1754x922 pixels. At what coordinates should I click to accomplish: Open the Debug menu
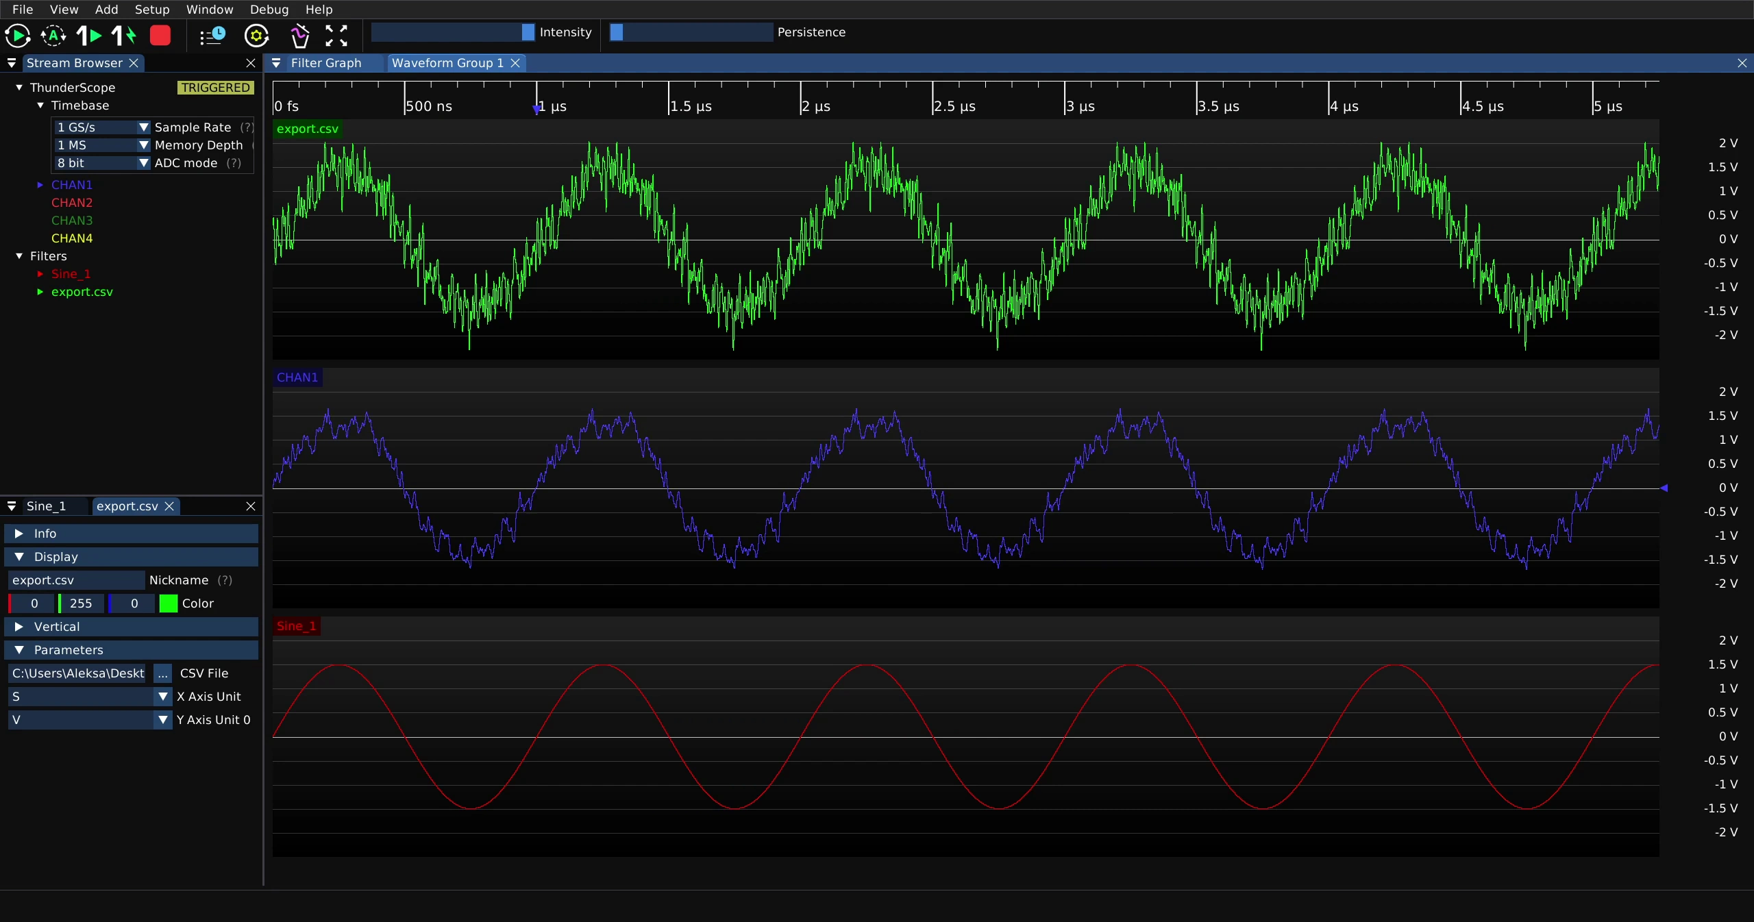click(x=269, y=10)
